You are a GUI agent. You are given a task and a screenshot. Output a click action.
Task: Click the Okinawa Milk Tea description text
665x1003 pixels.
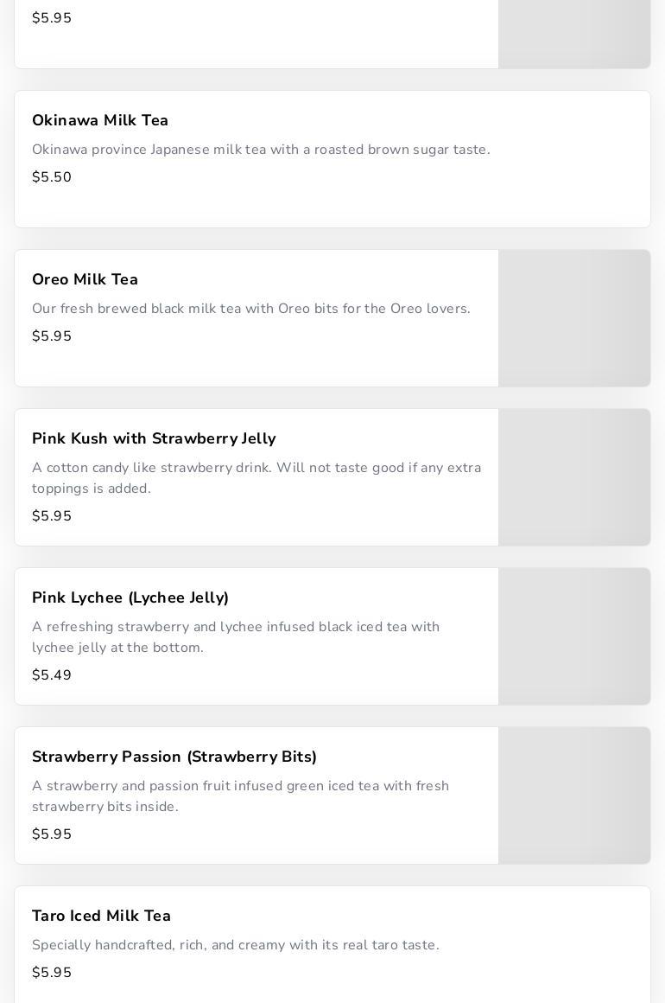[261, 150]
